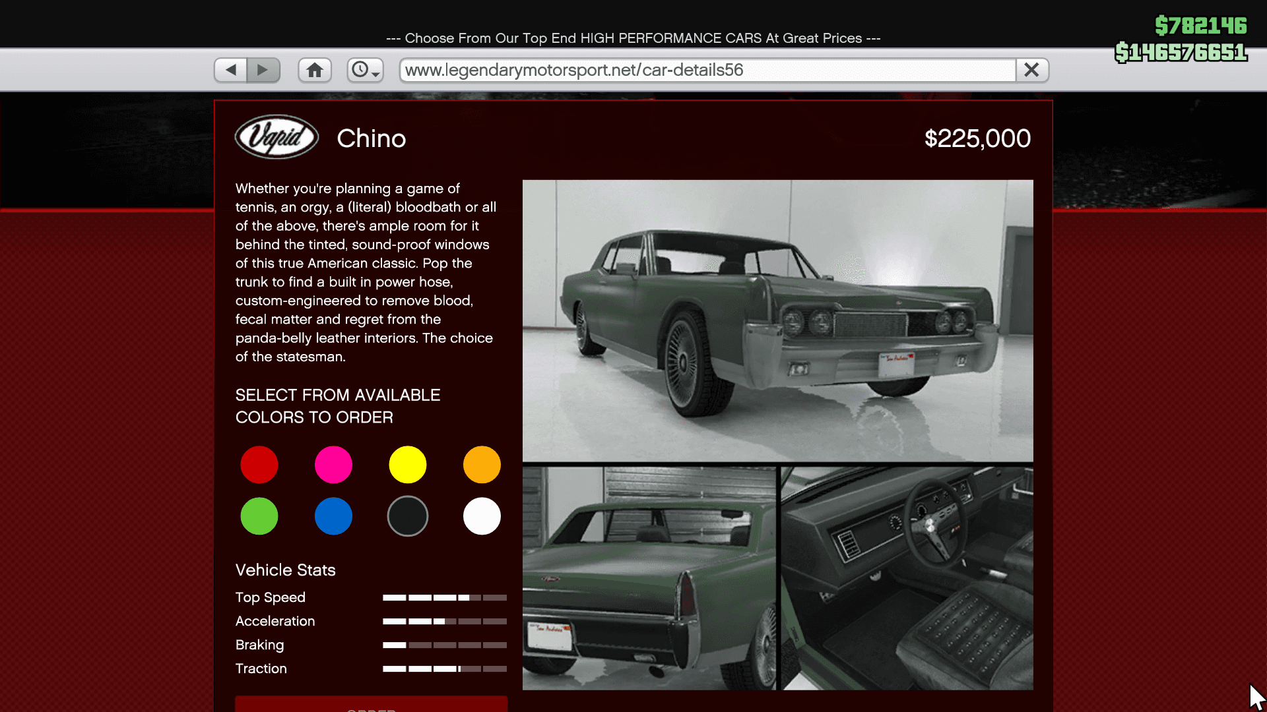Choose the yellow color swatch
The width and height of the screenshot is (1267, 712).
click(408, 465)
